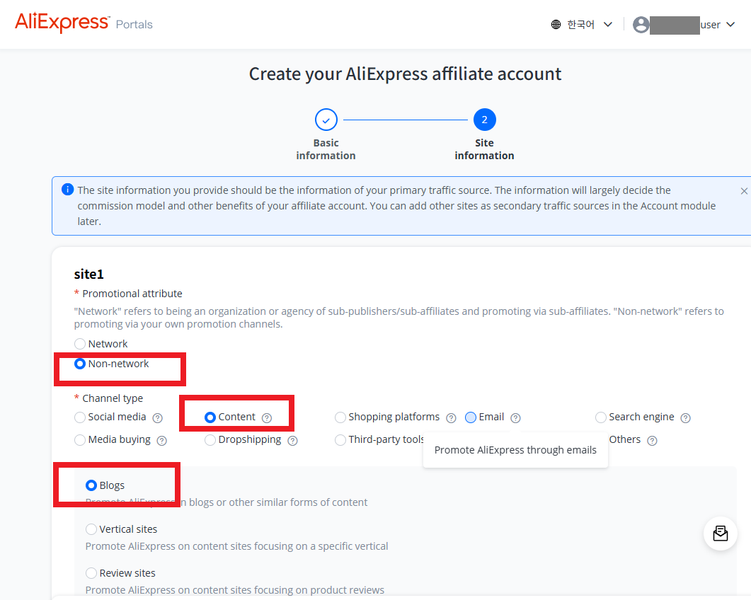Choose Third-party tools channel type

click(340, 439)
